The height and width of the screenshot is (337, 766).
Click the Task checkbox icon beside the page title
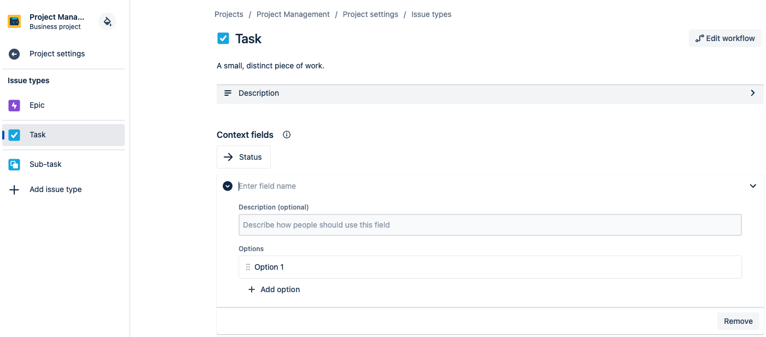pyautogui.click(x=223, y=38)
